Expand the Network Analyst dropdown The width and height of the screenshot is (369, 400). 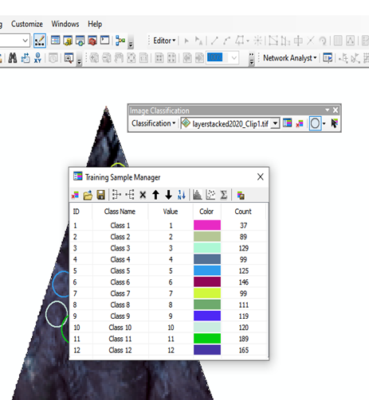coord(289,58)
